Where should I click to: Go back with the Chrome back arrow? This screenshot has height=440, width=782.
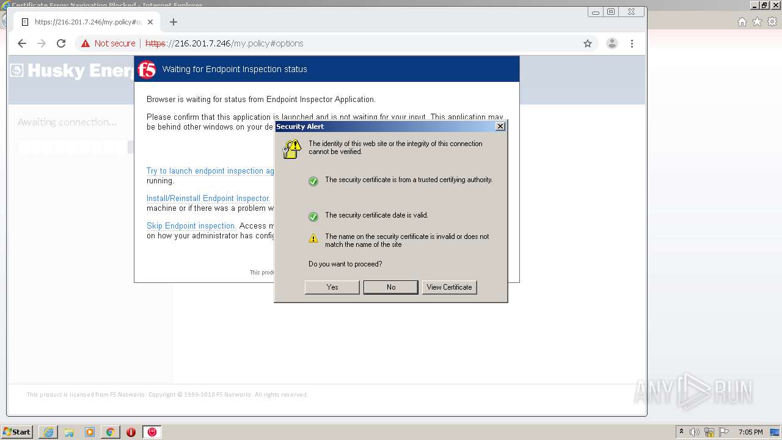22,43
